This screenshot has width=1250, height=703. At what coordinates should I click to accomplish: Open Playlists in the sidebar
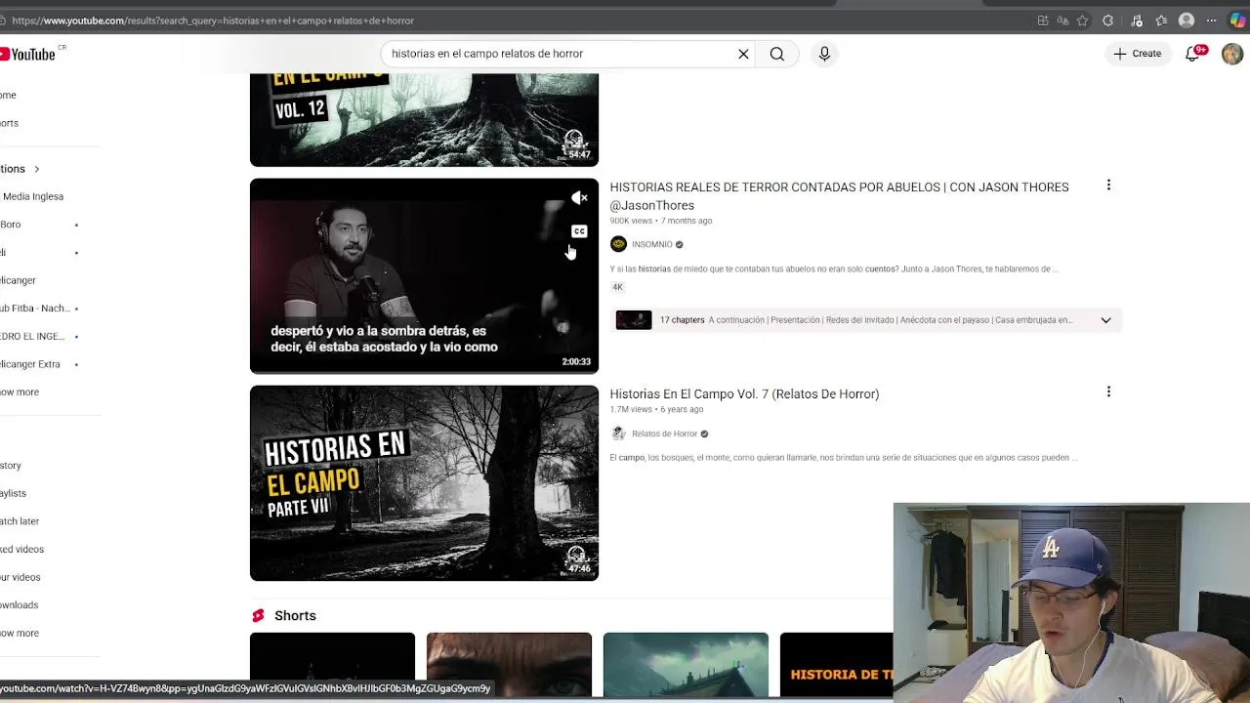[x=14, y=493]
